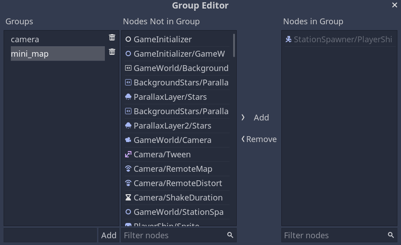This screenshot has width=401, height=245.
Task: Select the Camera/Tween node row
Action: [177, 154]
